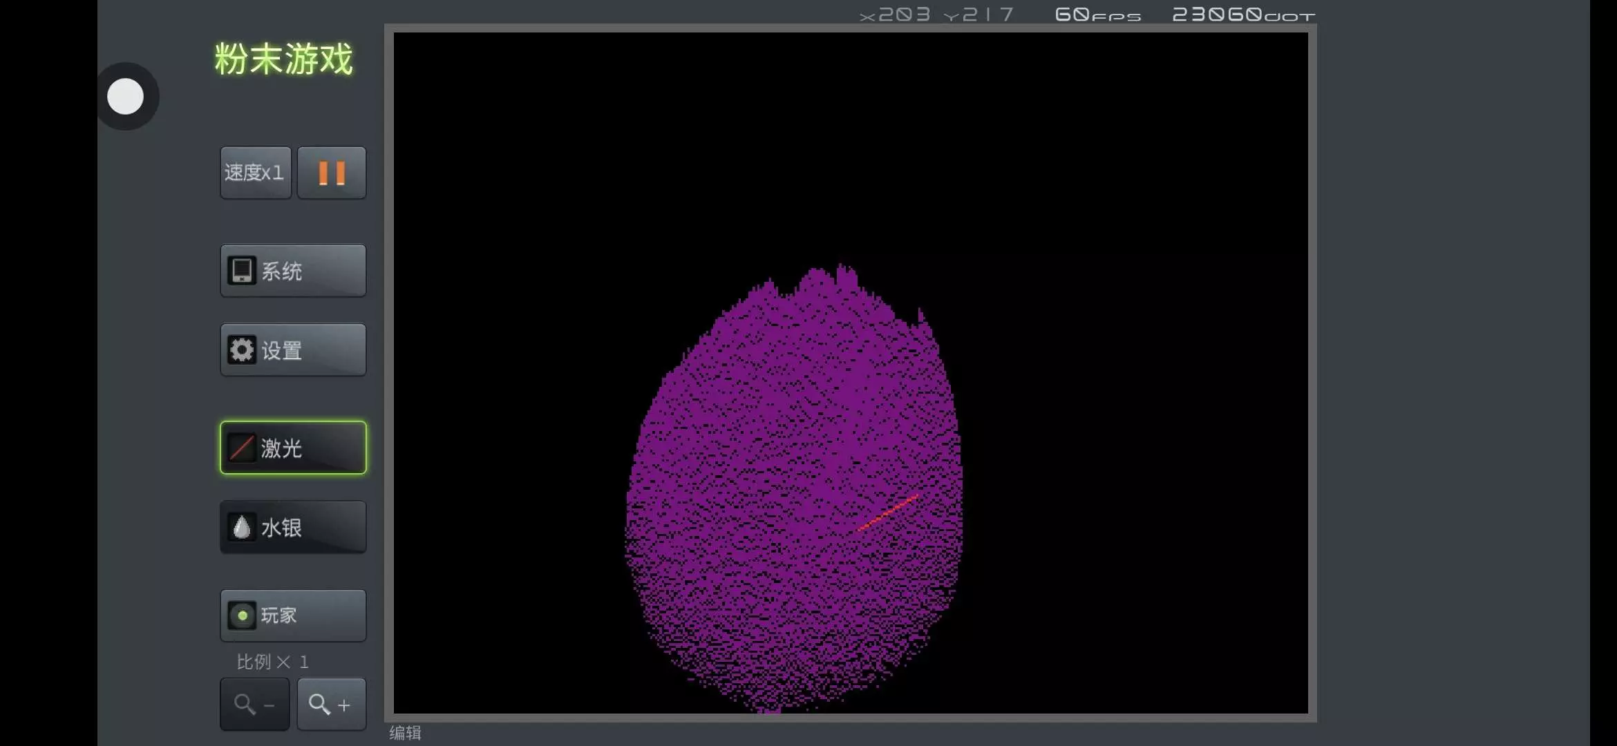Open the 系统 system menu
1617x746 pixels.
(x=293, y=271)
